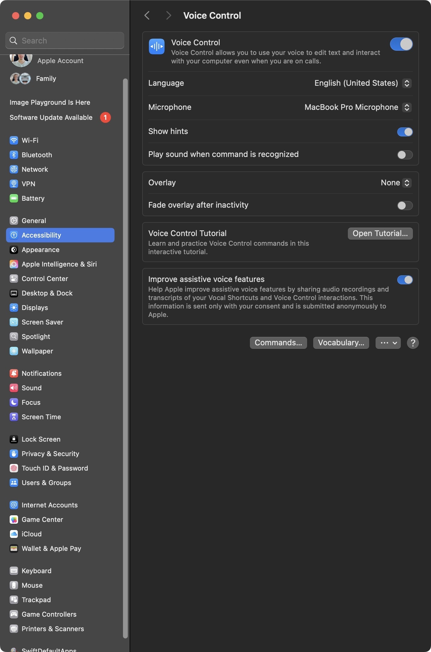Select the Lock Screen icon

tap(14, 439)
